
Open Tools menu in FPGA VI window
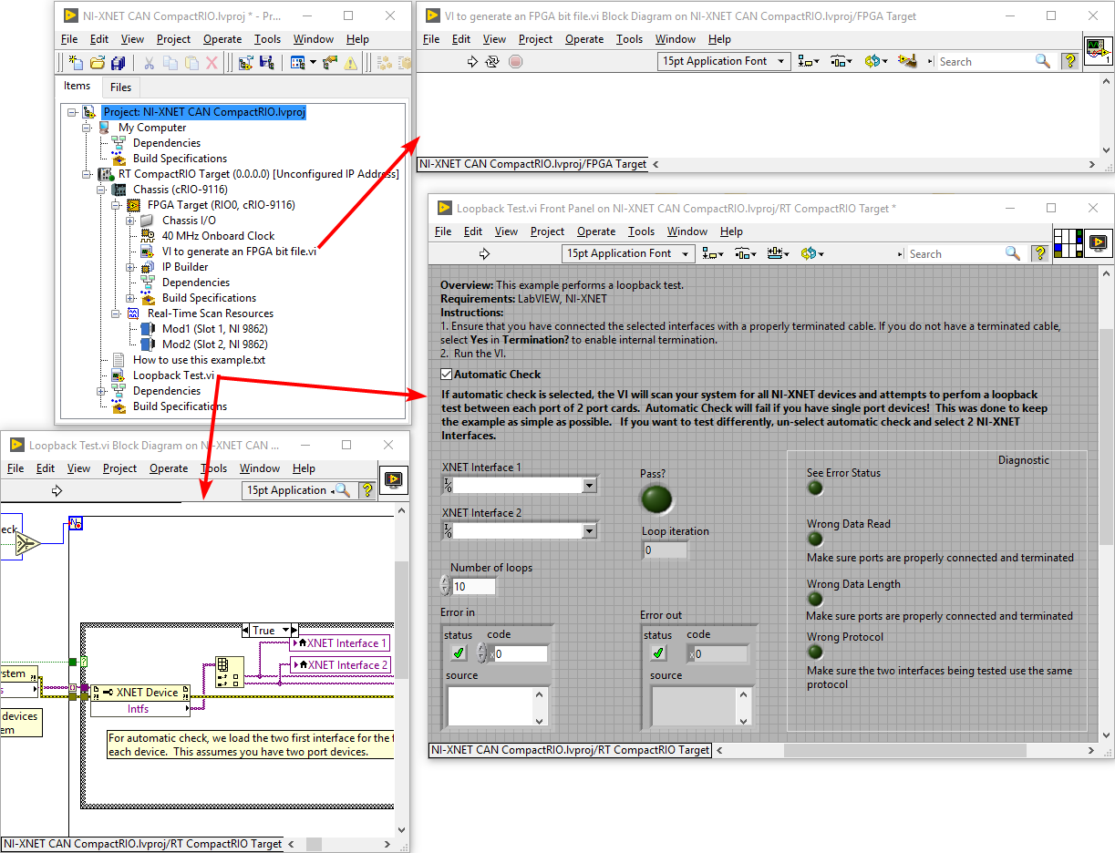pyautogui.click(x=629, y=39)
